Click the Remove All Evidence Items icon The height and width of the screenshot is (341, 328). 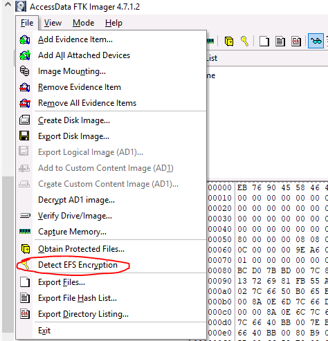[25, 103]
